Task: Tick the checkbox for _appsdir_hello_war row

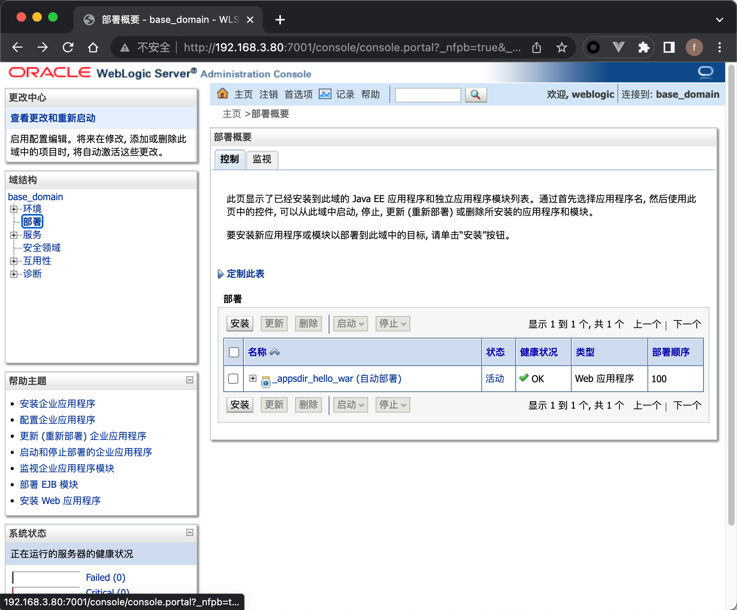Action: pos(233,379)
